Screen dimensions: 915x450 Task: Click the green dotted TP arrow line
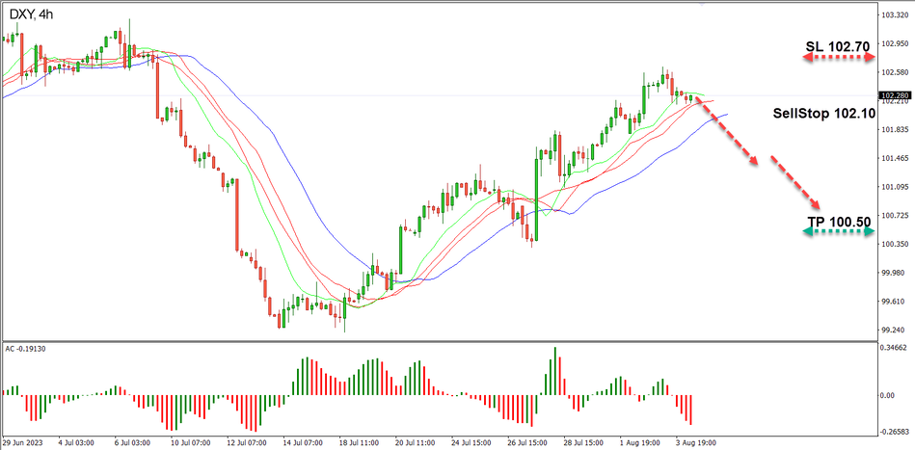pos(837,231)
